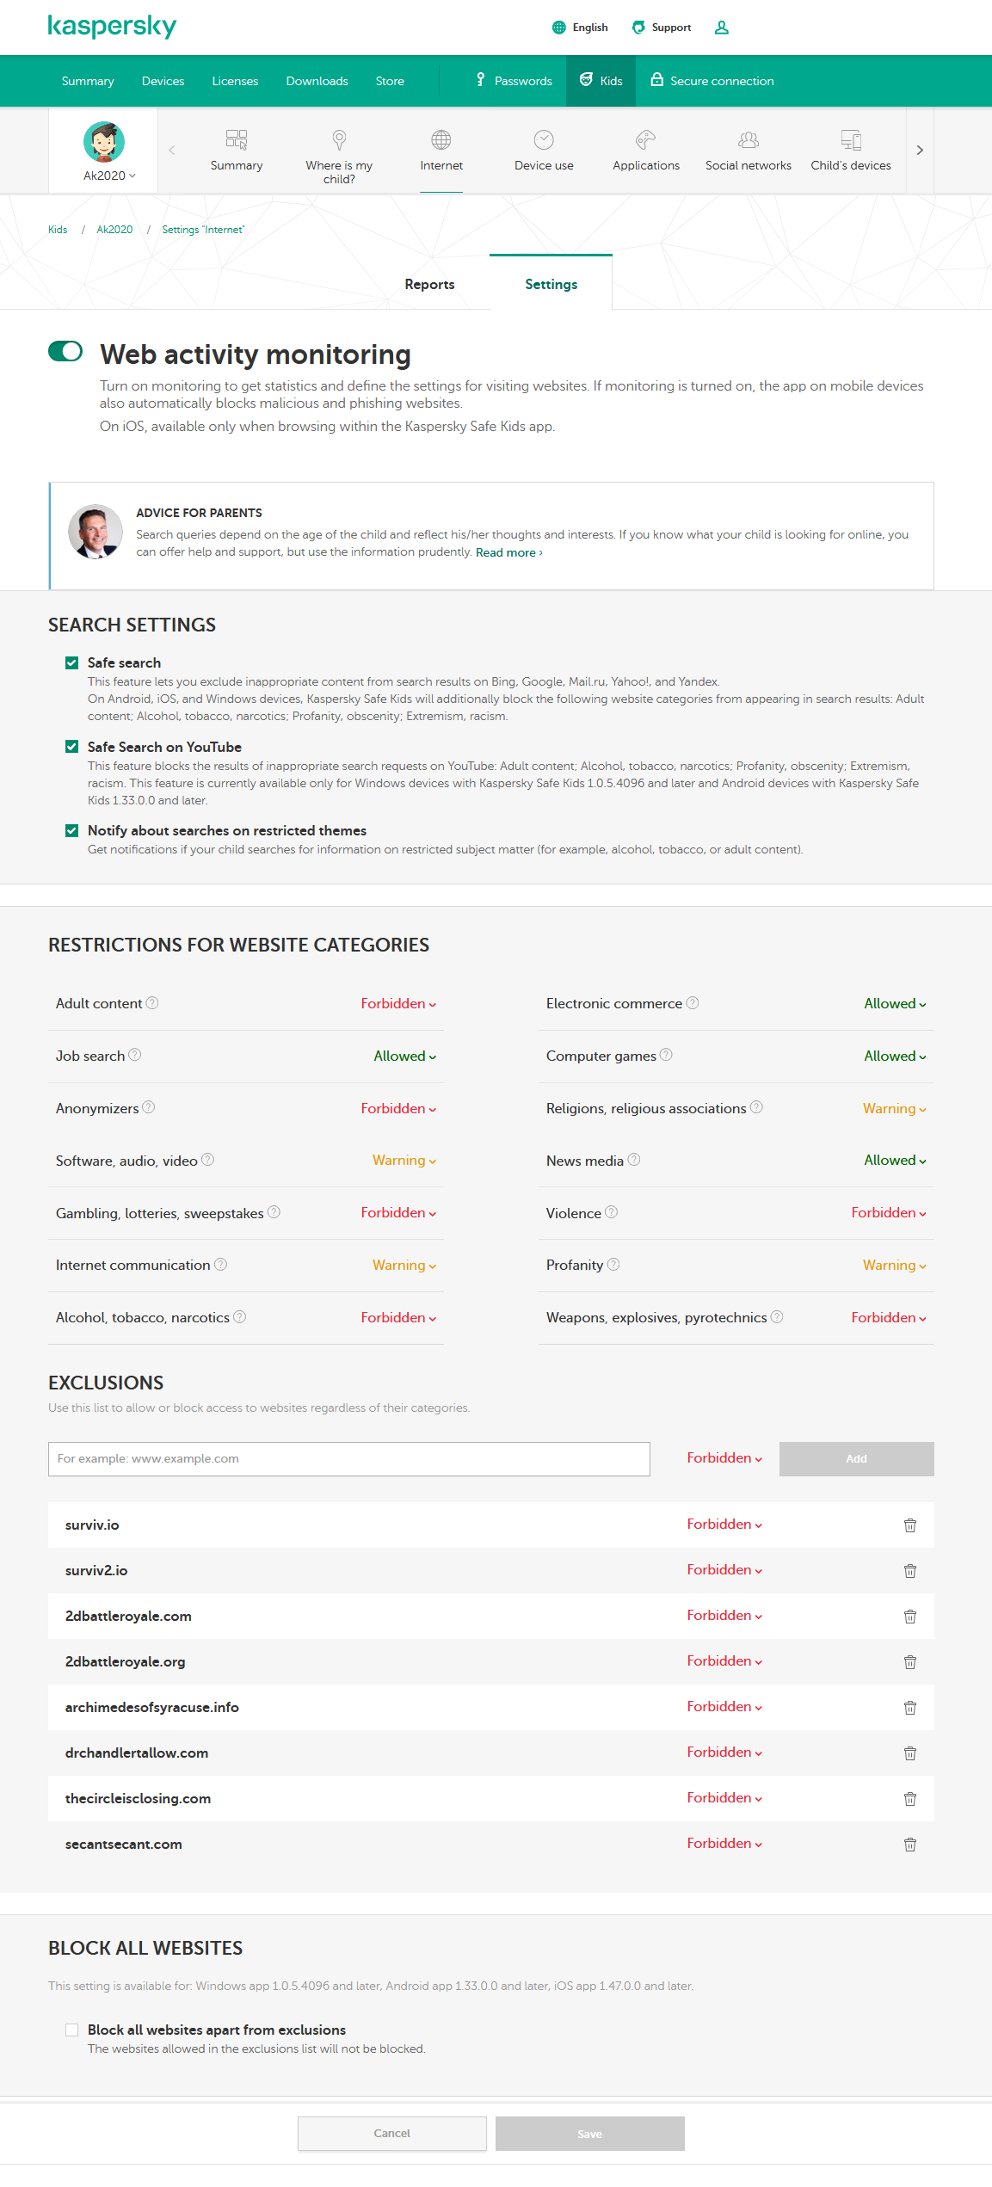Click the Cancel button

point(392,2134)
